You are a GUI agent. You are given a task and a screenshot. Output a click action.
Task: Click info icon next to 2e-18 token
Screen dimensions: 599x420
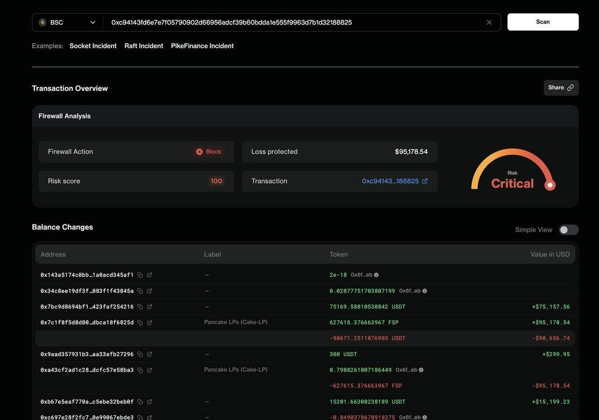tap(376, 275)
